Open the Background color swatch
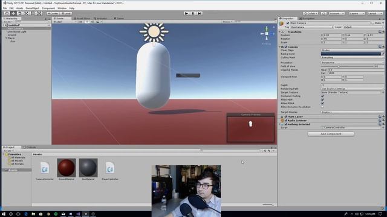This screenshot has width=387, height=217. point(351,54)
